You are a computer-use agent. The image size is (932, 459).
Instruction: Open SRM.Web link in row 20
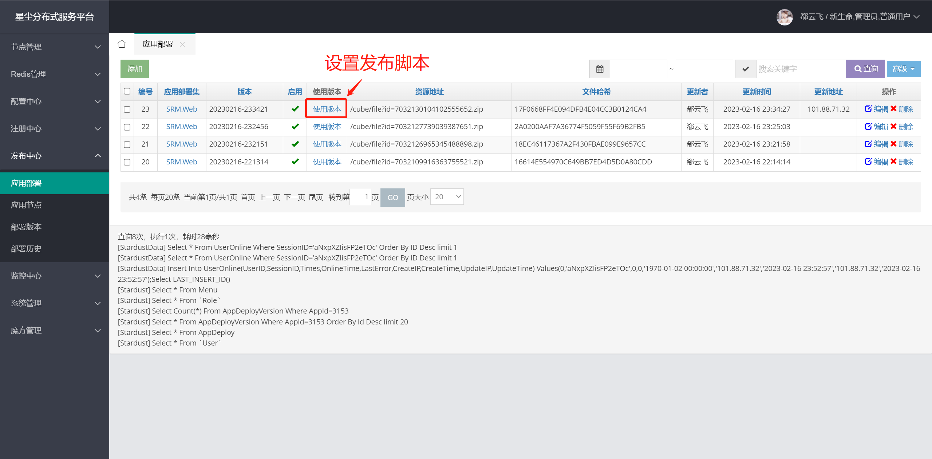point(181,162)
